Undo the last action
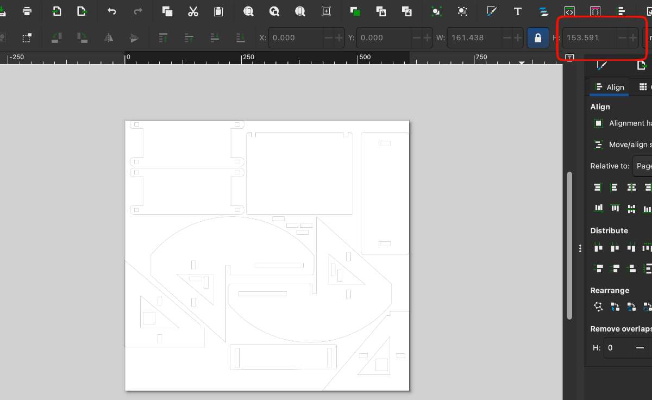Viewport: 652px width, 400px height. pos(112,11)
